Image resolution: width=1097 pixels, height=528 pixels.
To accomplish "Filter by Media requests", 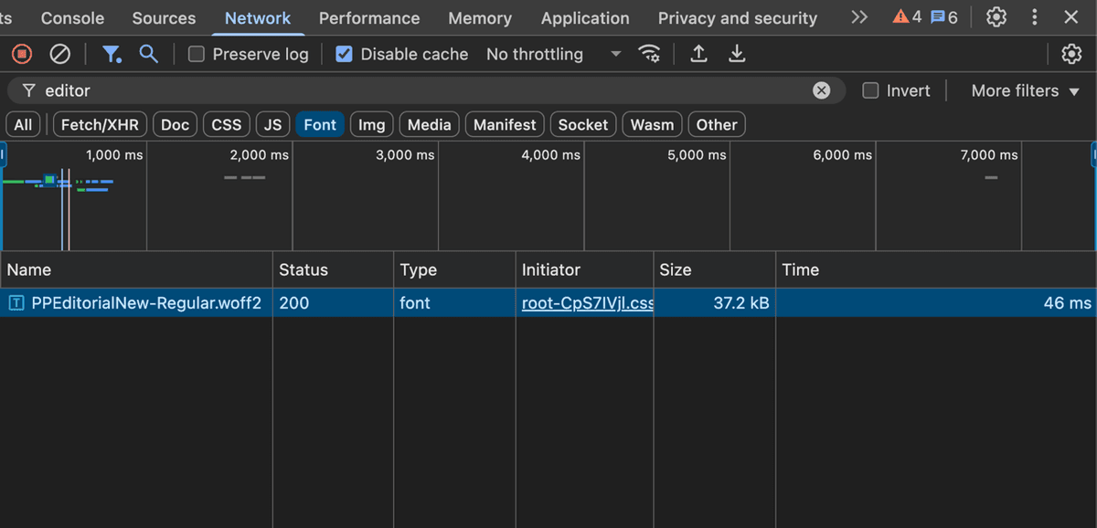I will pyautogui.click(x=429, y=125).
